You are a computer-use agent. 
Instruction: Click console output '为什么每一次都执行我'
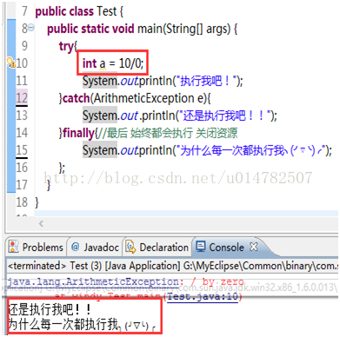82,324
